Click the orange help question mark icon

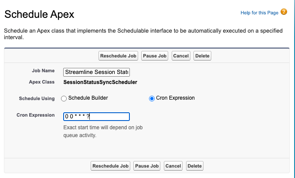[x=284, y=12]
